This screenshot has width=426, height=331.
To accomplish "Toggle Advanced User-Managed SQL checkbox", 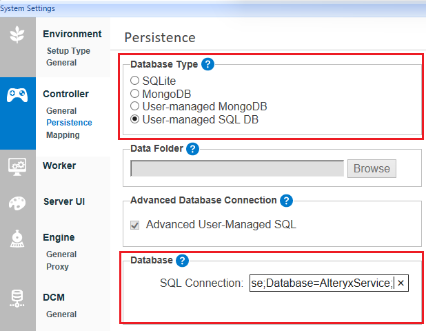I will coord(135,224).
